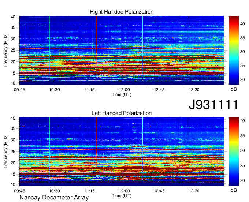Image resolution: width=249 pixels, height=202 pixels.
Task: Click 35 MHz frequency tick of Left Handed plot
Action: click(13, 129)
